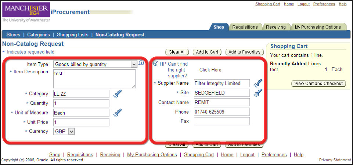Select Categories in the blue subnav

[x=39, y=35]
